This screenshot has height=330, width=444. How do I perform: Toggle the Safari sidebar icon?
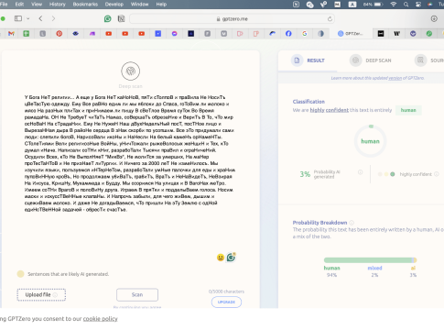(18, 18)
